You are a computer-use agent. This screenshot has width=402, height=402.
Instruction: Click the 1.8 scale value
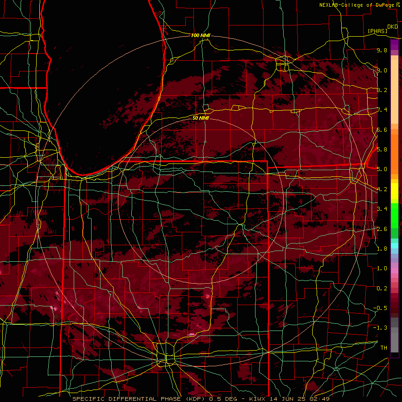coord(382,248)
